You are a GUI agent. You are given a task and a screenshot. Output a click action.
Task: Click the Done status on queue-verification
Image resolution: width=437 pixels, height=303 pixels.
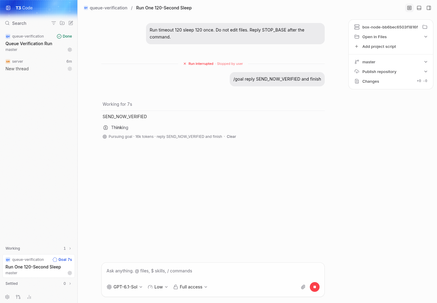pyautogui.click(x=64, y=36)
